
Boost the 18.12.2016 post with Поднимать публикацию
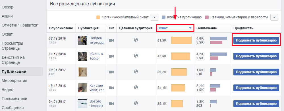[256, 88]
